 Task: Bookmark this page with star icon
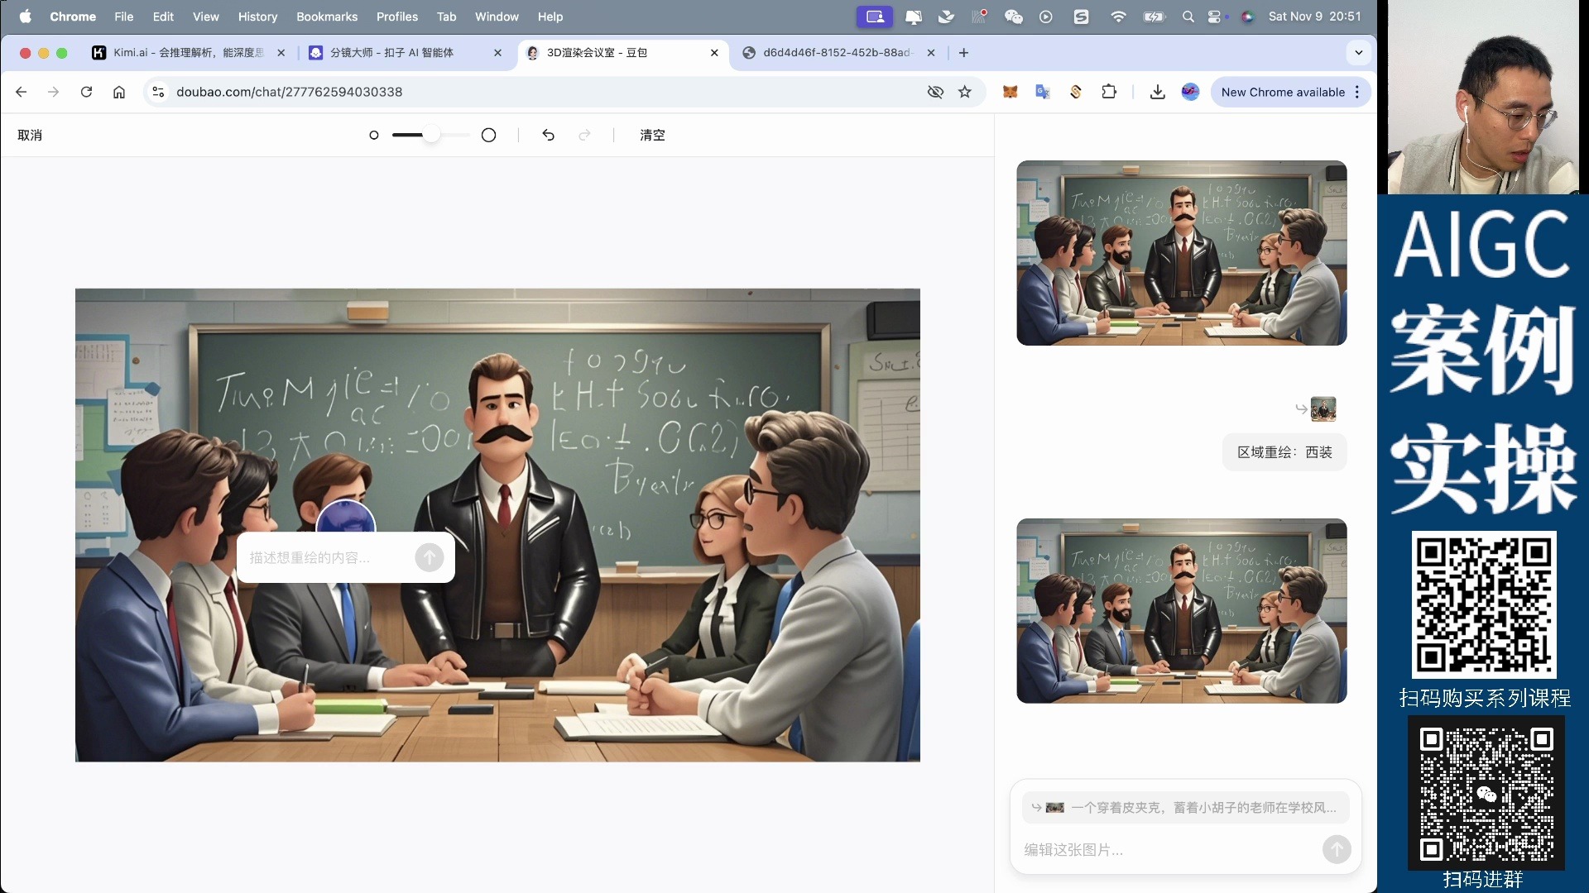click(964, 92)
